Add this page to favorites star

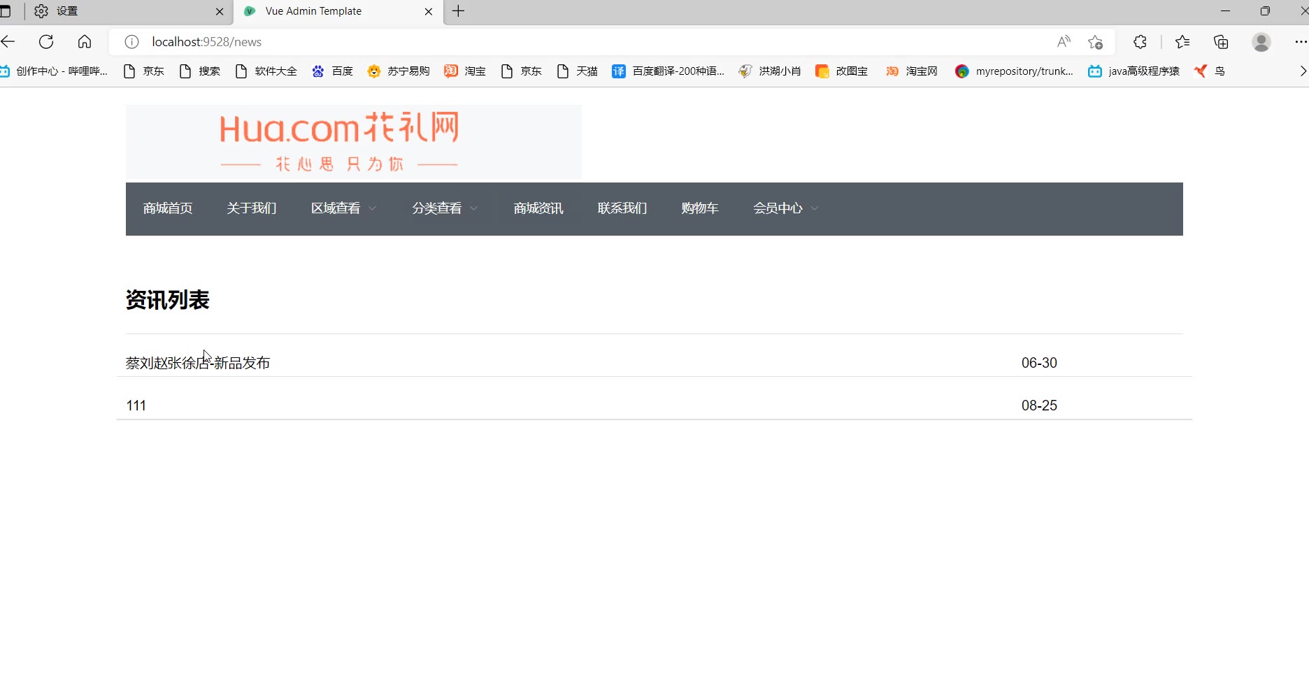(x=1095, y=42)
